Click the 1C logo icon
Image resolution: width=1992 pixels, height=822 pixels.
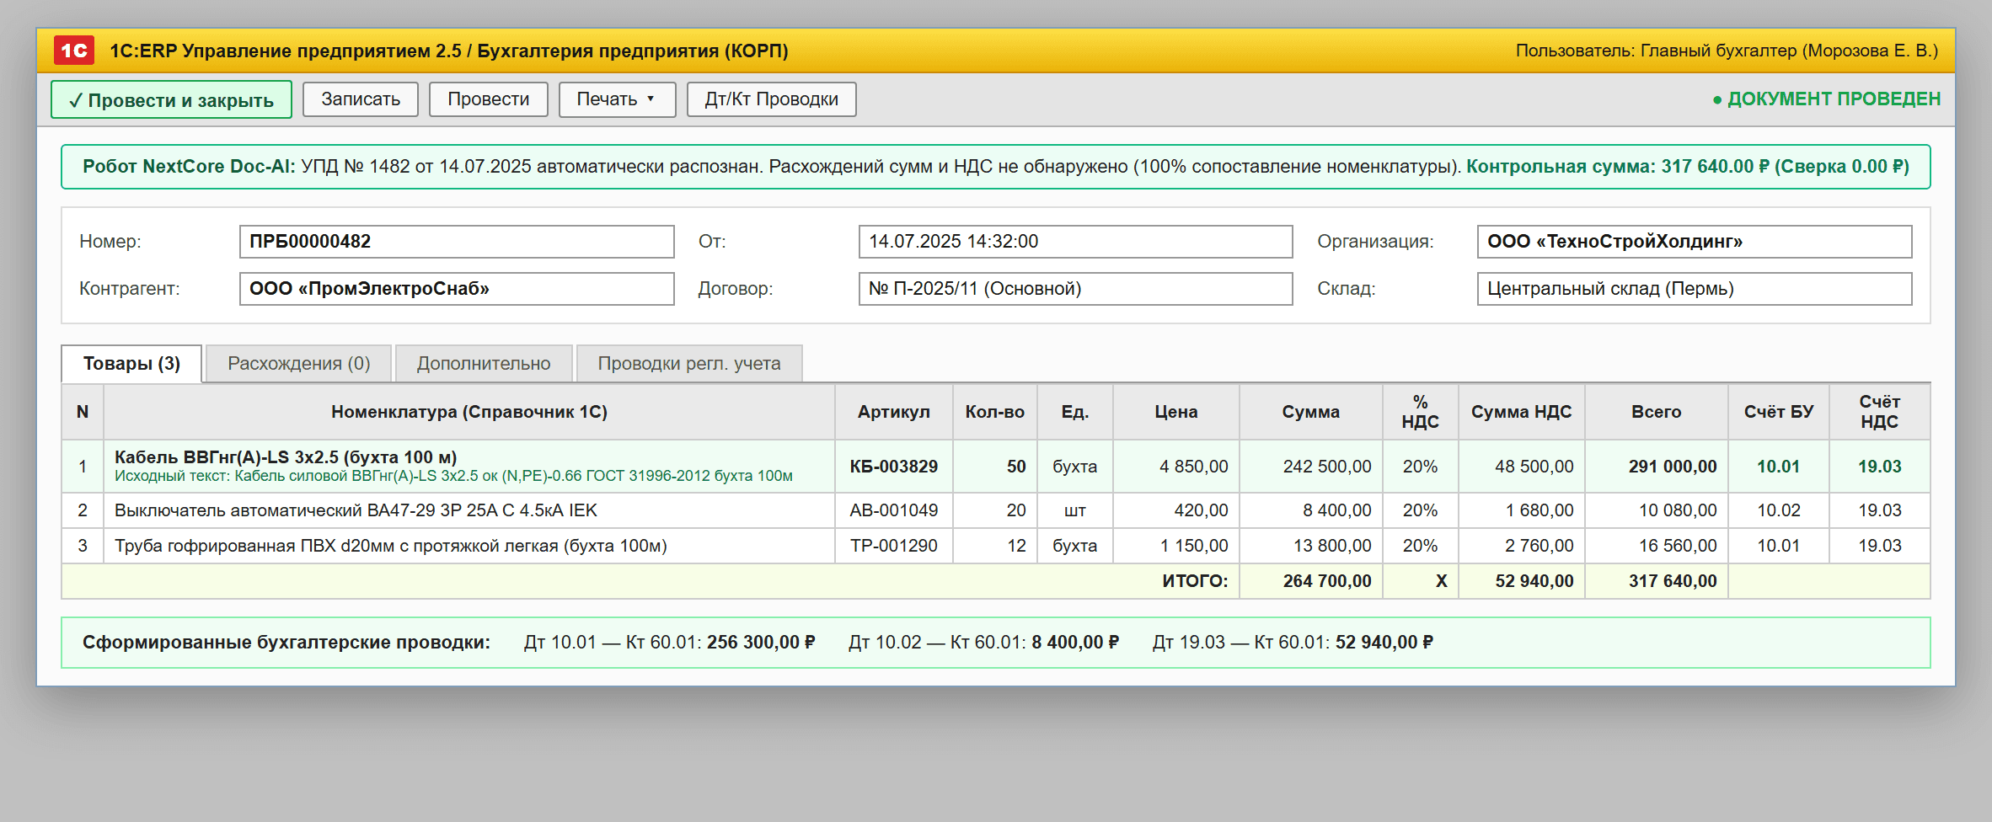74,51
